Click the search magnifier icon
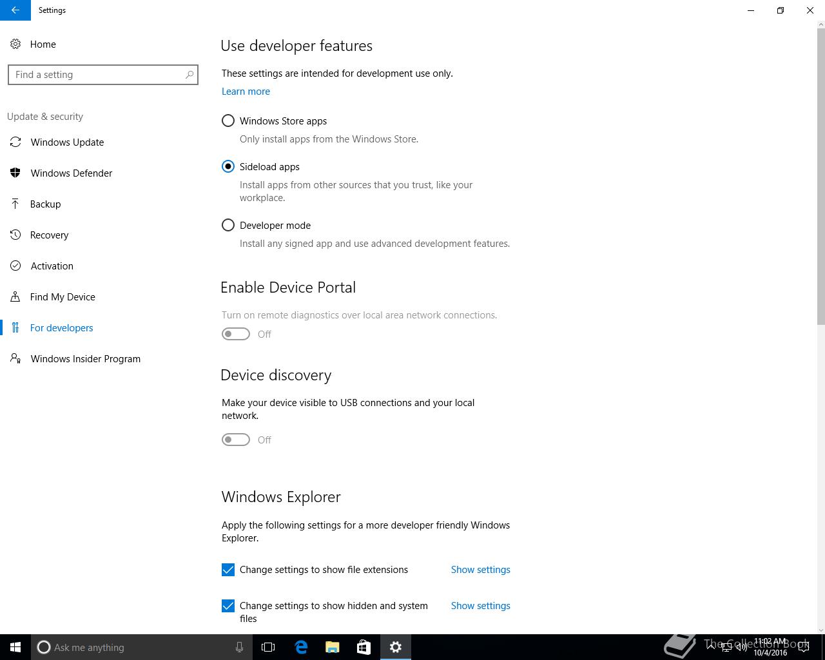The height and width of the screenshot is (660, 825). (x=189, y=75)
